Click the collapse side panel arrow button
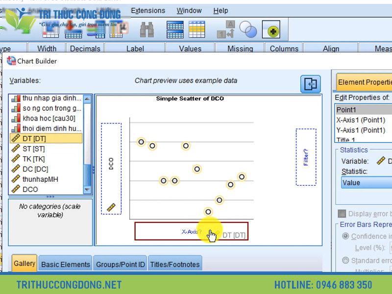 tap(311, 84)
